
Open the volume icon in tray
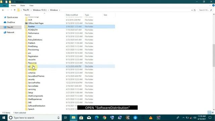click(x=195, y=118)
